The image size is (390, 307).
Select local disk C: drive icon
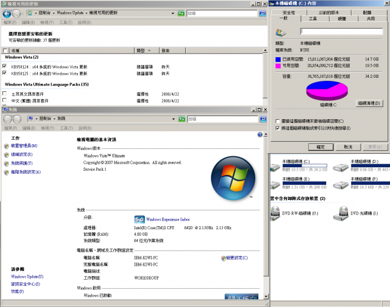click(x=275, y=168)
